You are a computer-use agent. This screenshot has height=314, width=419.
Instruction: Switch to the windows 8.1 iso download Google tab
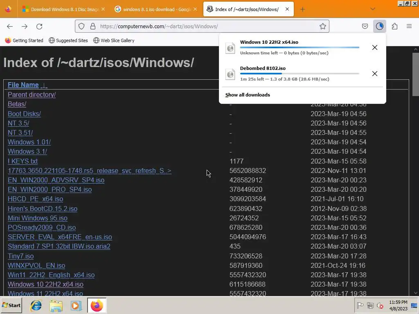[155, 9]
